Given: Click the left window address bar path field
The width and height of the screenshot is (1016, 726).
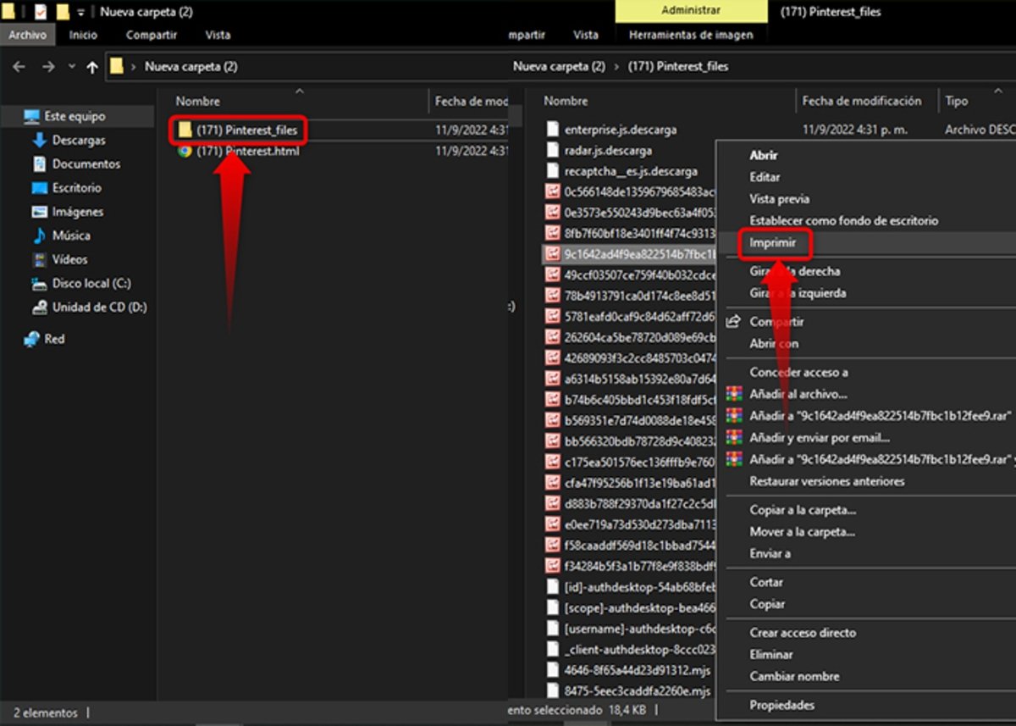Looking at the screenshot, I should 305,66.
